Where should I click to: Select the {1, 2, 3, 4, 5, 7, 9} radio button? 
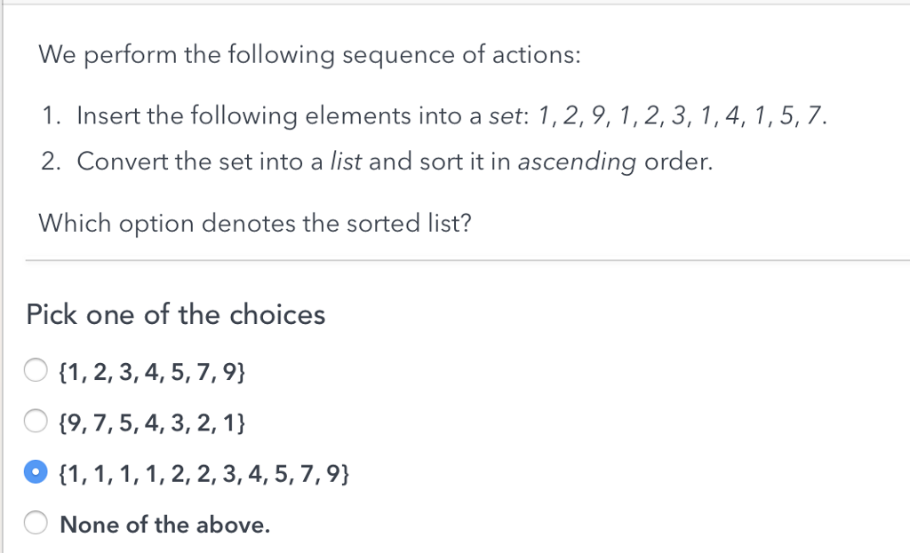point(36,370)
